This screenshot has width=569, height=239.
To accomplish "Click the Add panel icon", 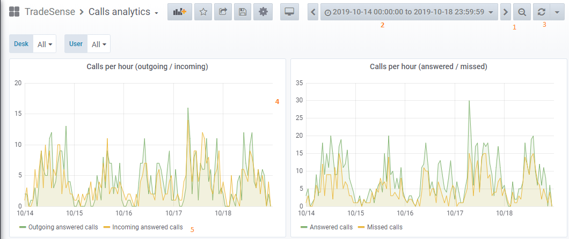I will tap(180, 12).
